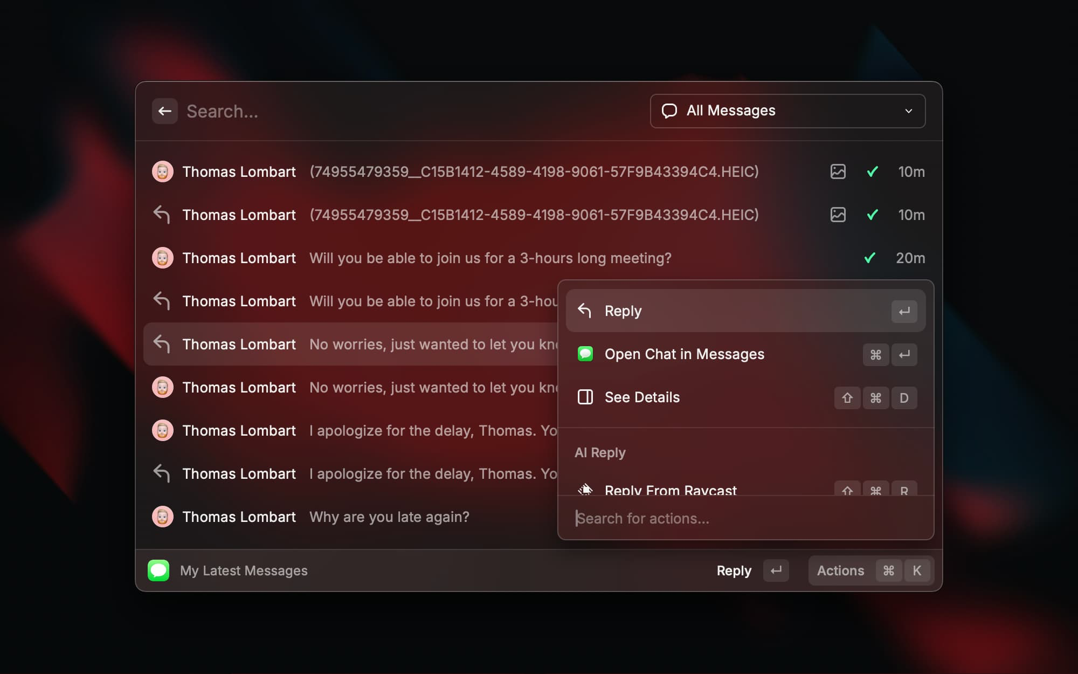Click the dropdown chevron beside All Messages
This screenshot has width=1078, height=674.
[908, 111]
